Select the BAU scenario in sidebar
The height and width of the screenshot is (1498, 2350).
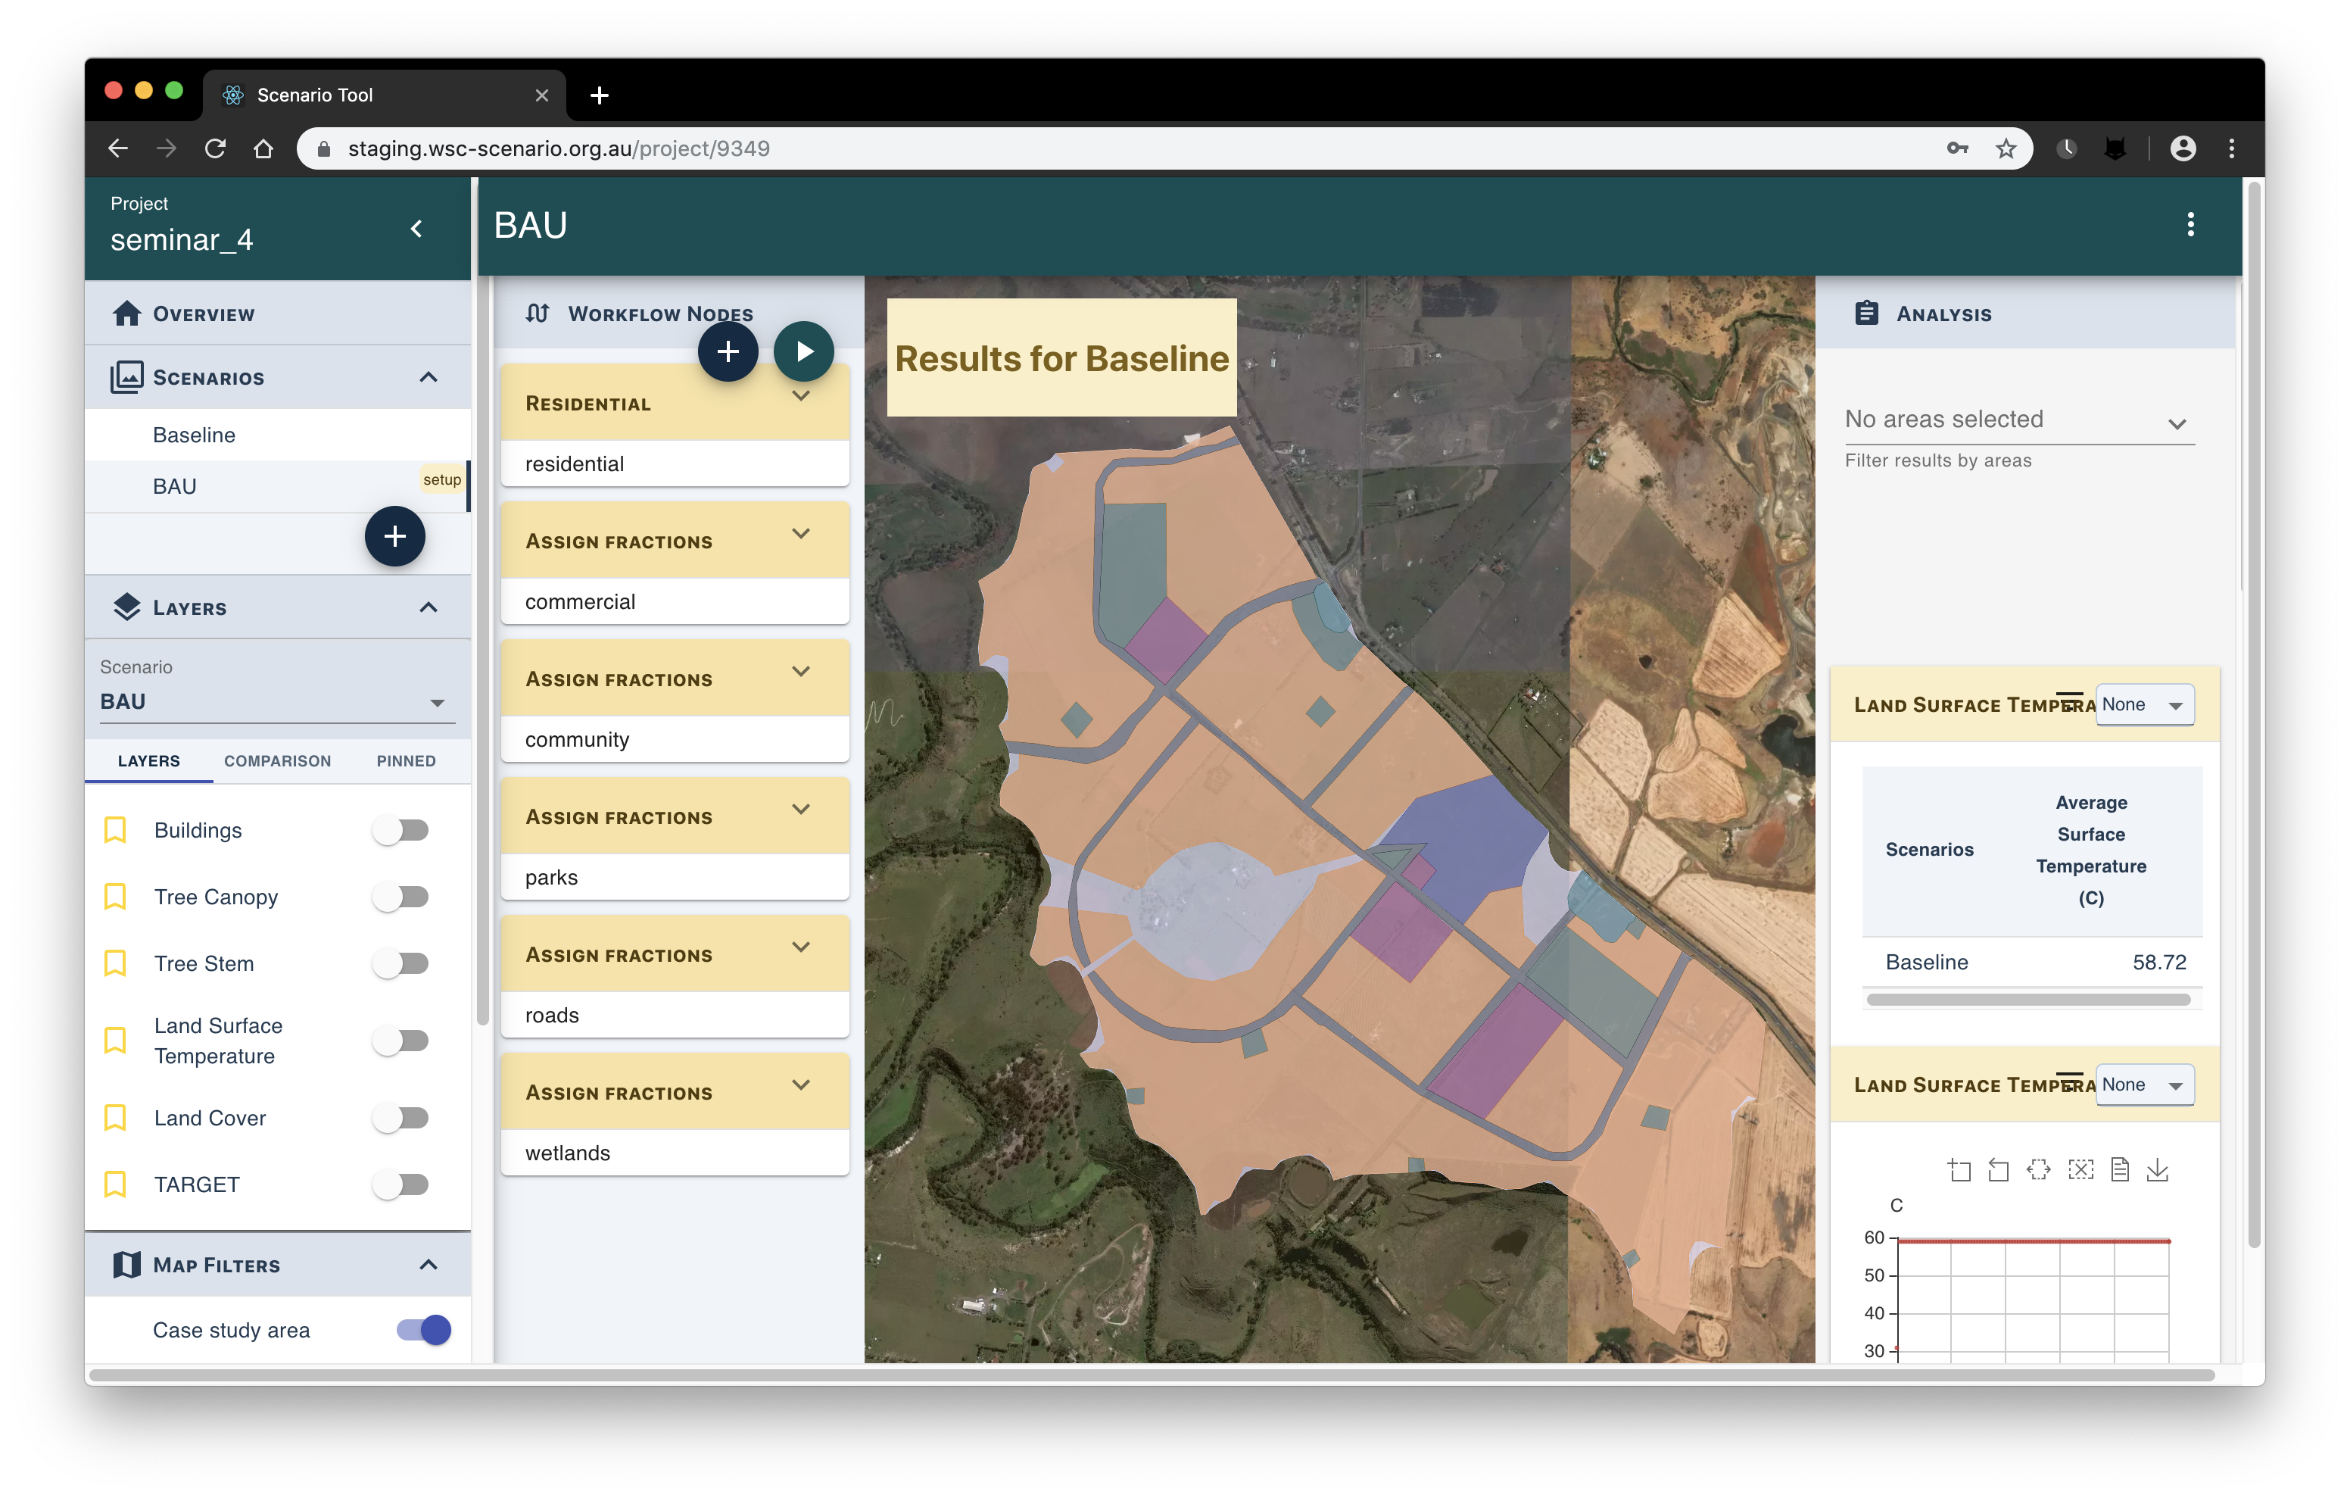pos(276,485)
